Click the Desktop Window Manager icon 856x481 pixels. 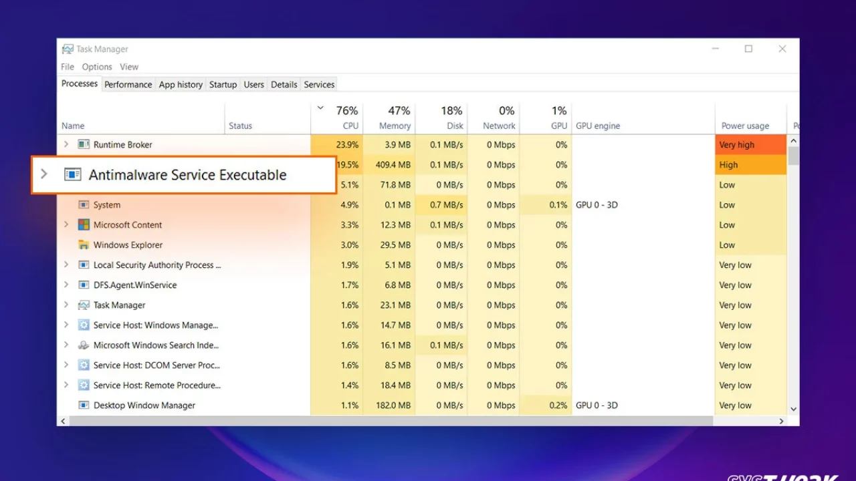coord(84,405)
